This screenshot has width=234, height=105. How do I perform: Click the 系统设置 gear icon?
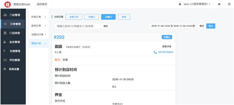click(x=5, y=69)
